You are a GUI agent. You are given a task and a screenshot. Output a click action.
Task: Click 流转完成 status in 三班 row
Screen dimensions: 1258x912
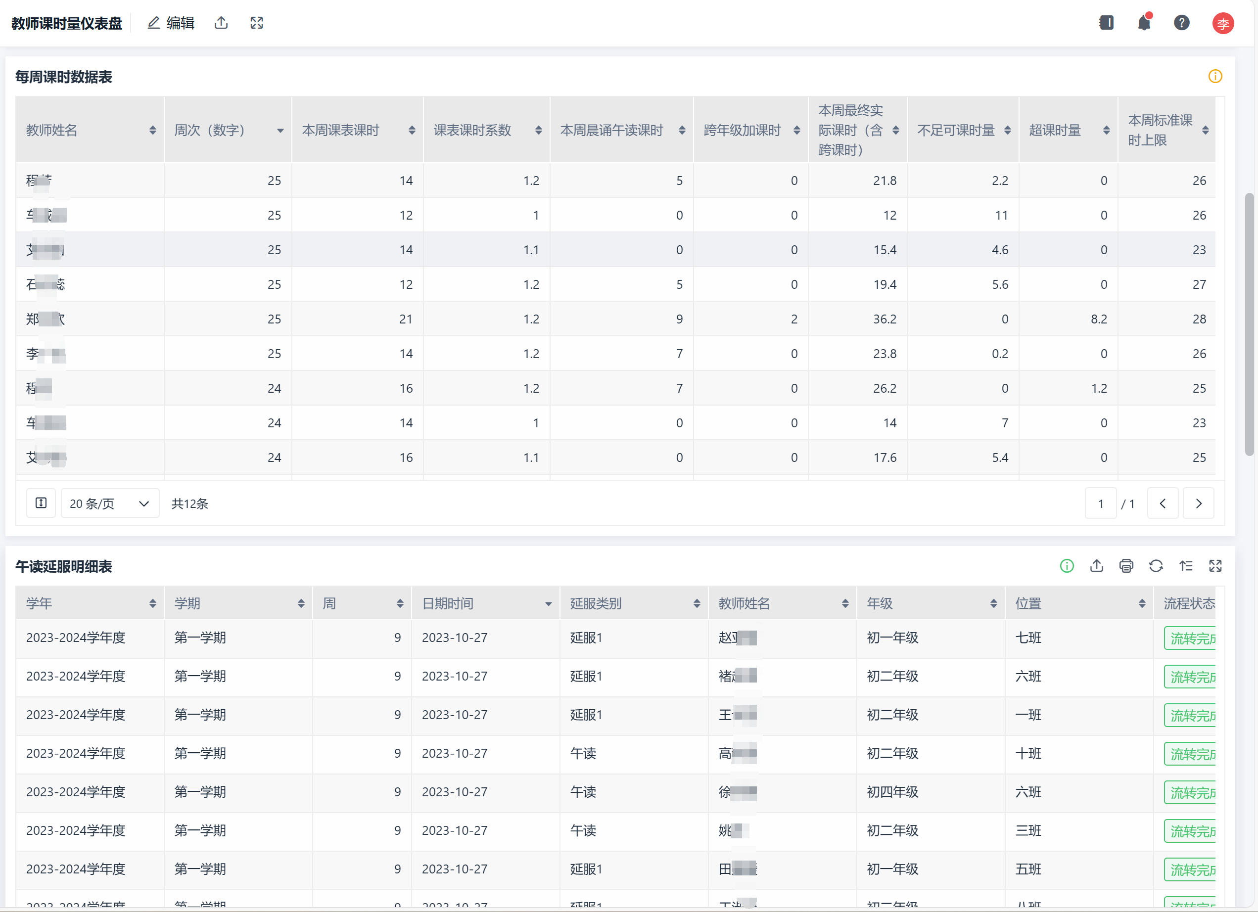[1190, 831]
